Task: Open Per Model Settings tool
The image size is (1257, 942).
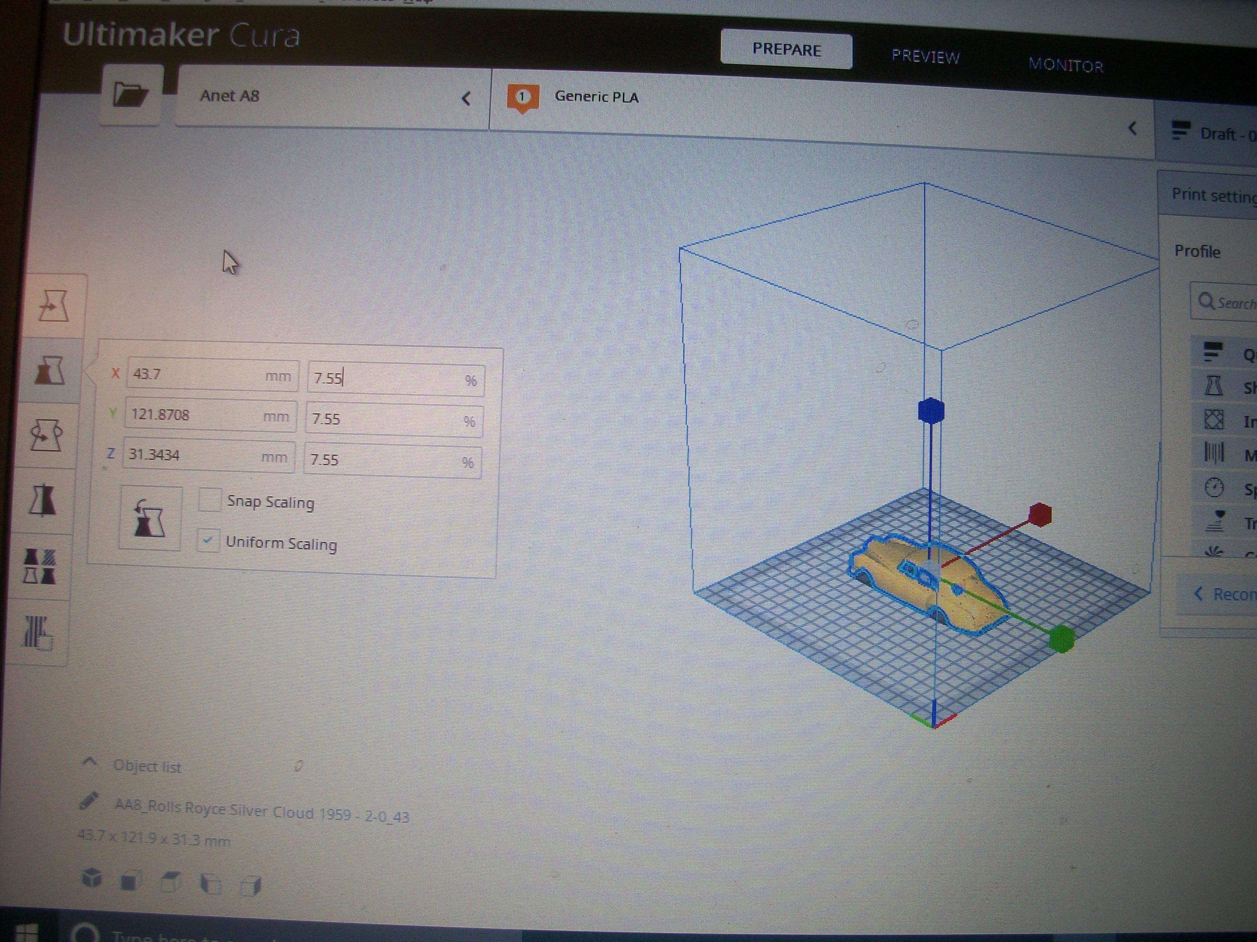Action: (x=40, y=566)
